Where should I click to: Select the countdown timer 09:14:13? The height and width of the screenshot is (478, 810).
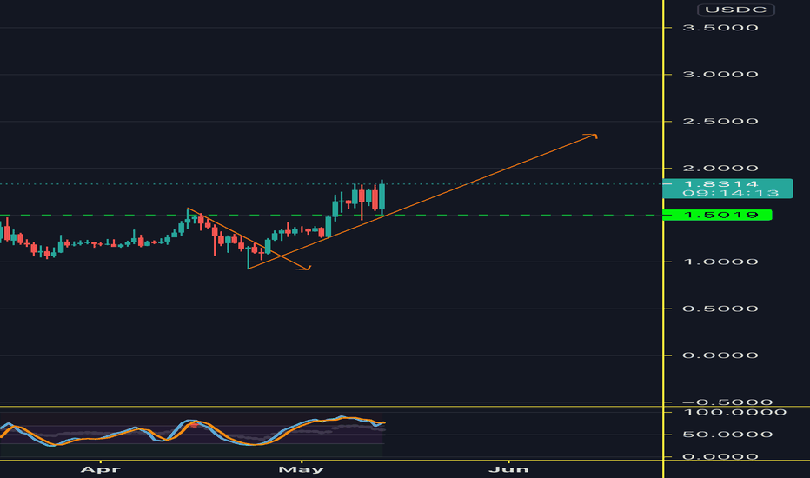pyautogui.click(x=730, y=193)
